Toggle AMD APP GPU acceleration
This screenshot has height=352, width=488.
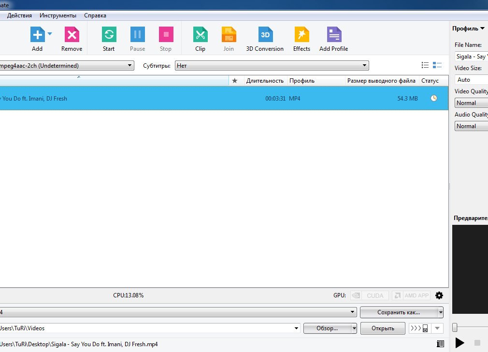(x=411, y=295)
